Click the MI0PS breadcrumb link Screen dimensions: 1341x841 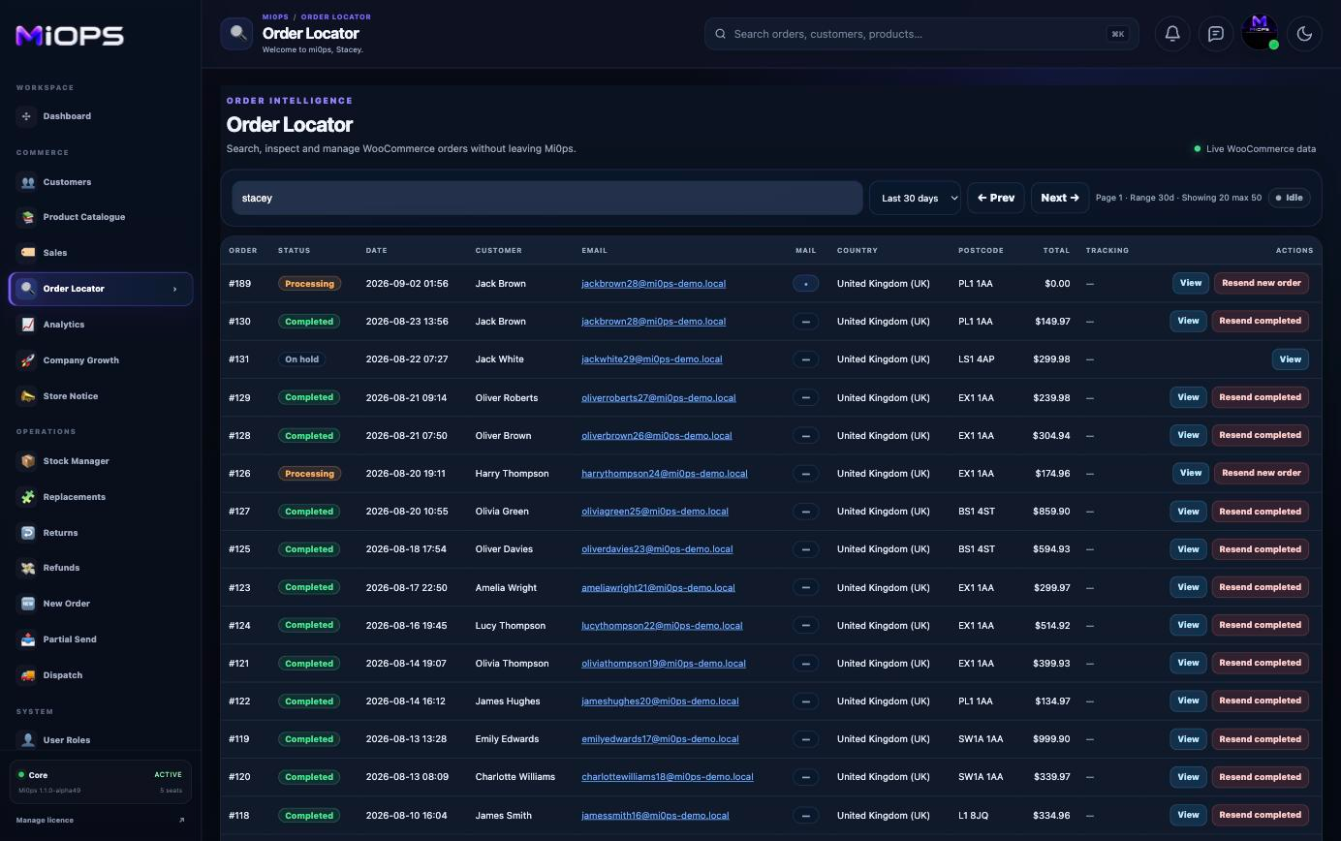275,16
